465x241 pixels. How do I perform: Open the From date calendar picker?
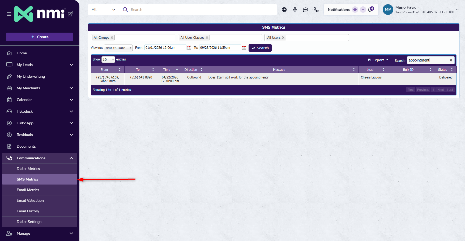(x=189, y=48)
